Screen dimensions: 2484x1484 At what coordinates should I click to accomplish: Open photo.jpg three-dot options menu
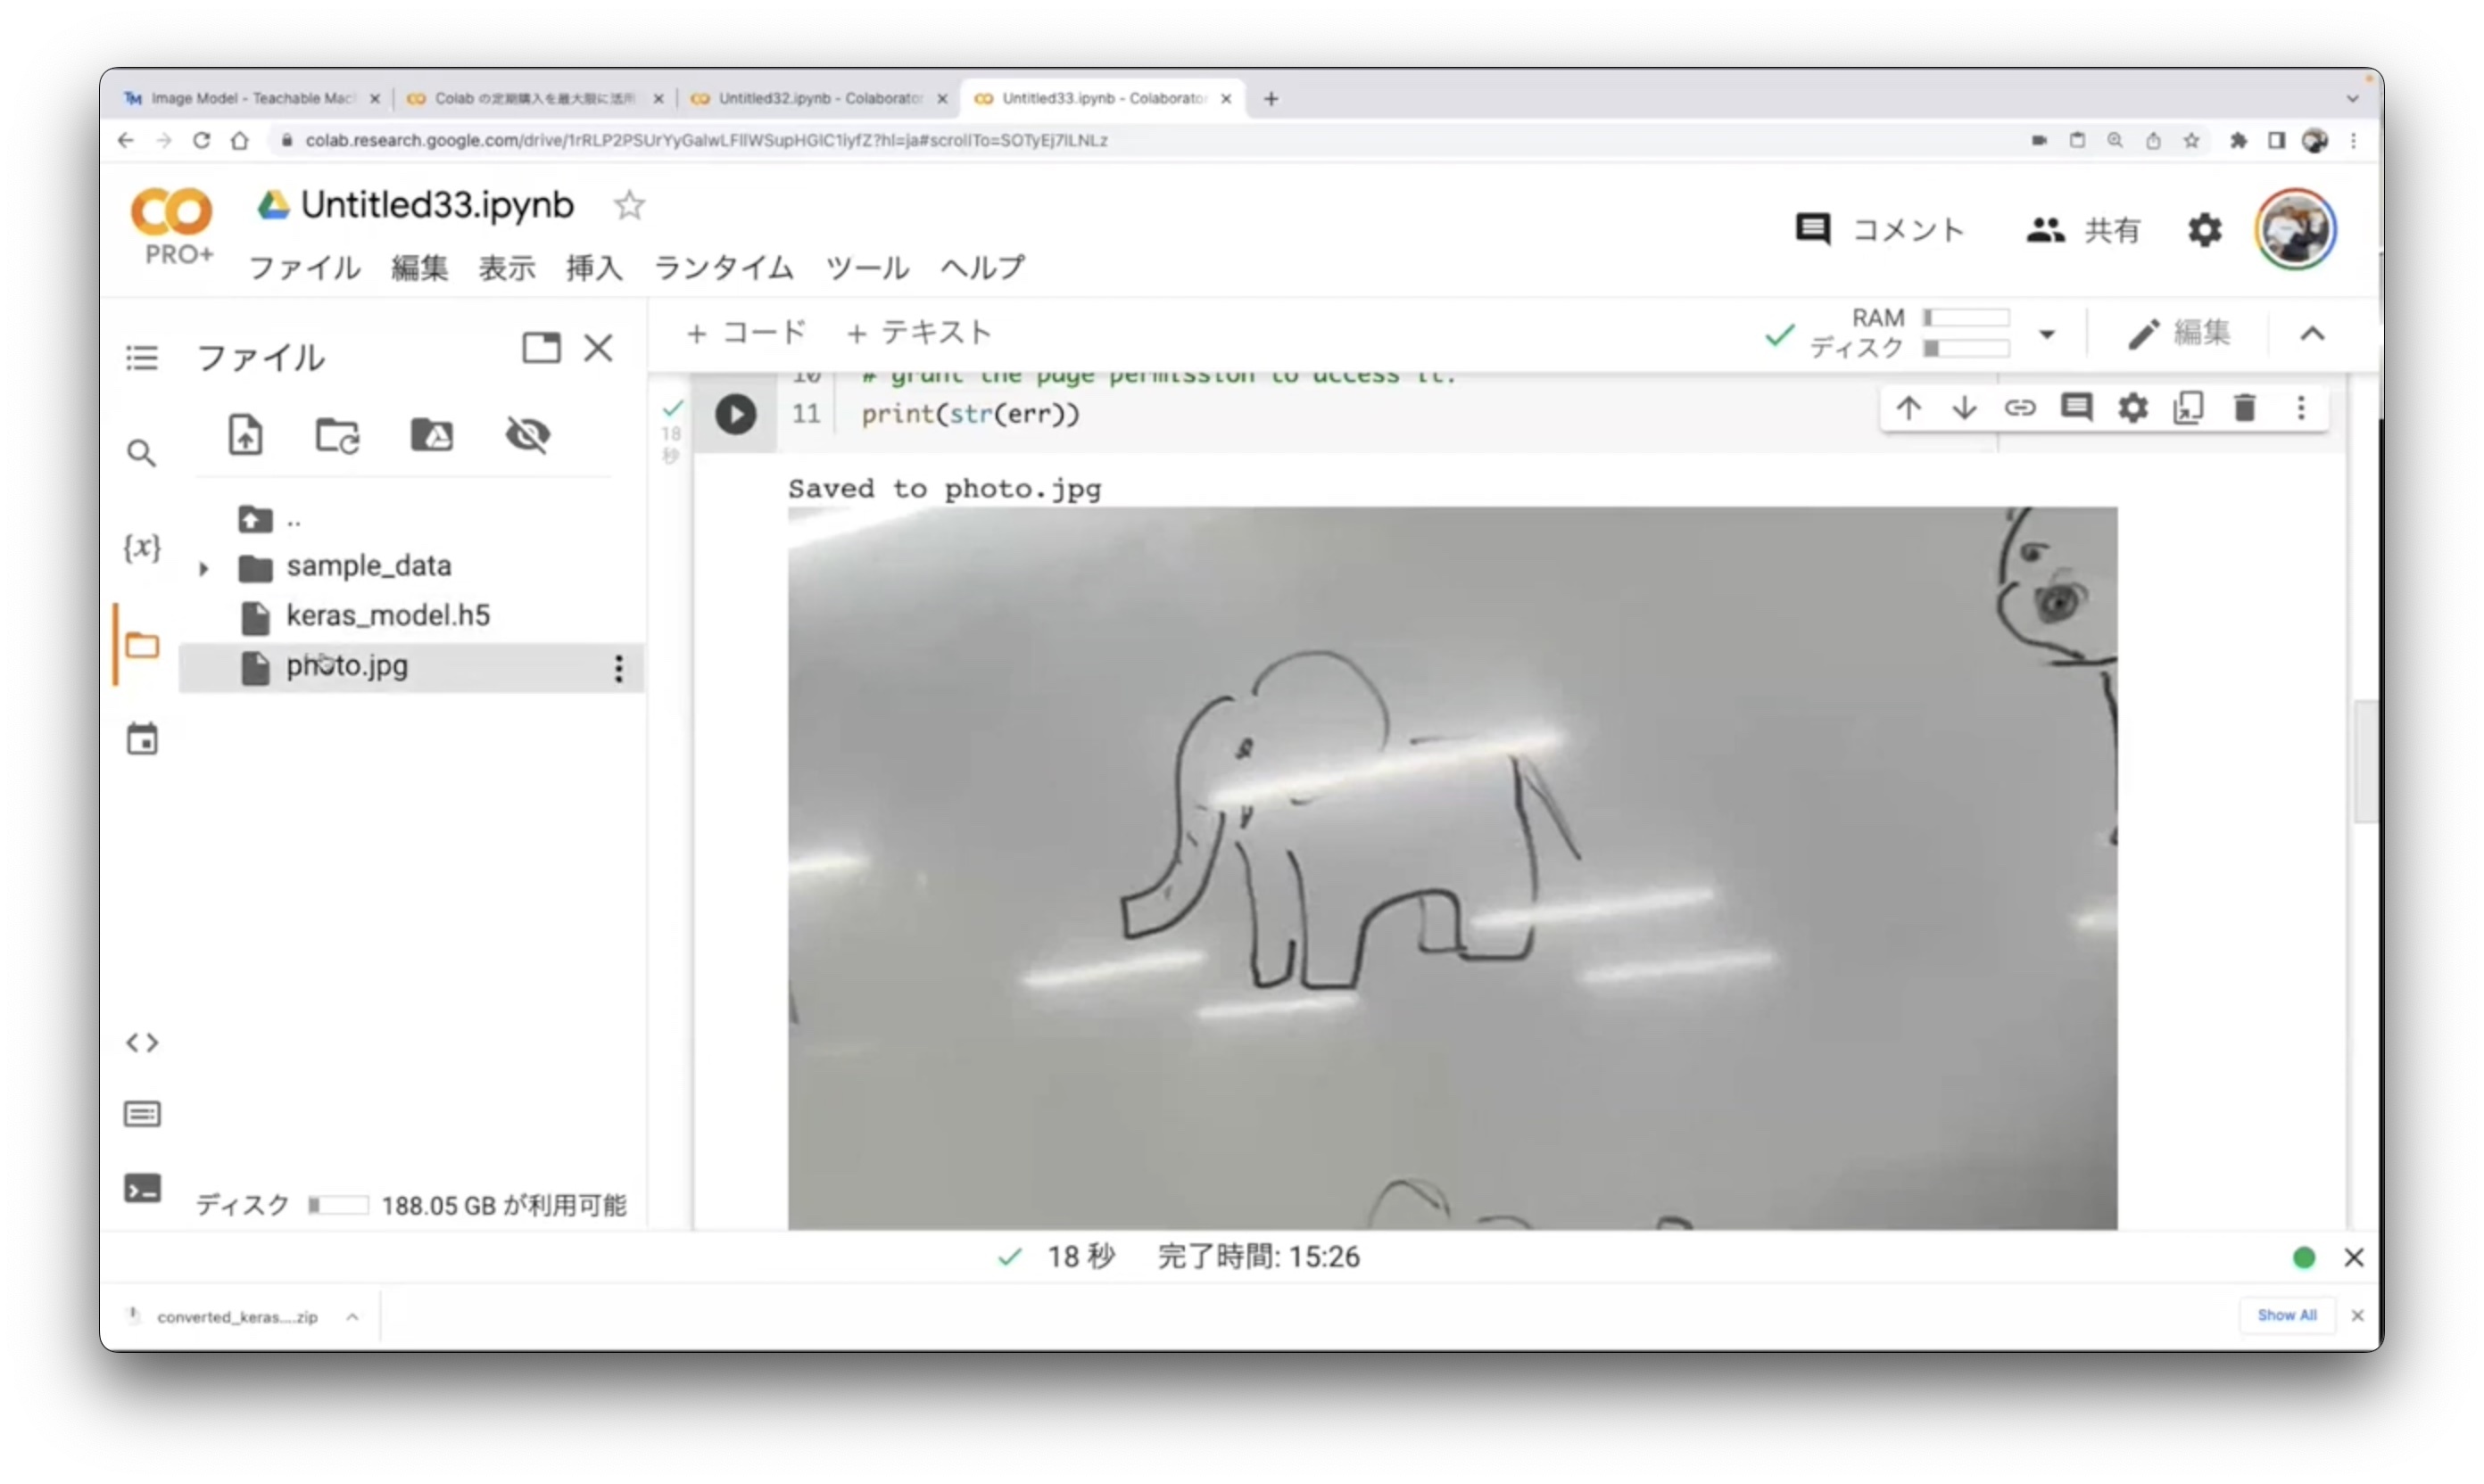coord(618,668)
